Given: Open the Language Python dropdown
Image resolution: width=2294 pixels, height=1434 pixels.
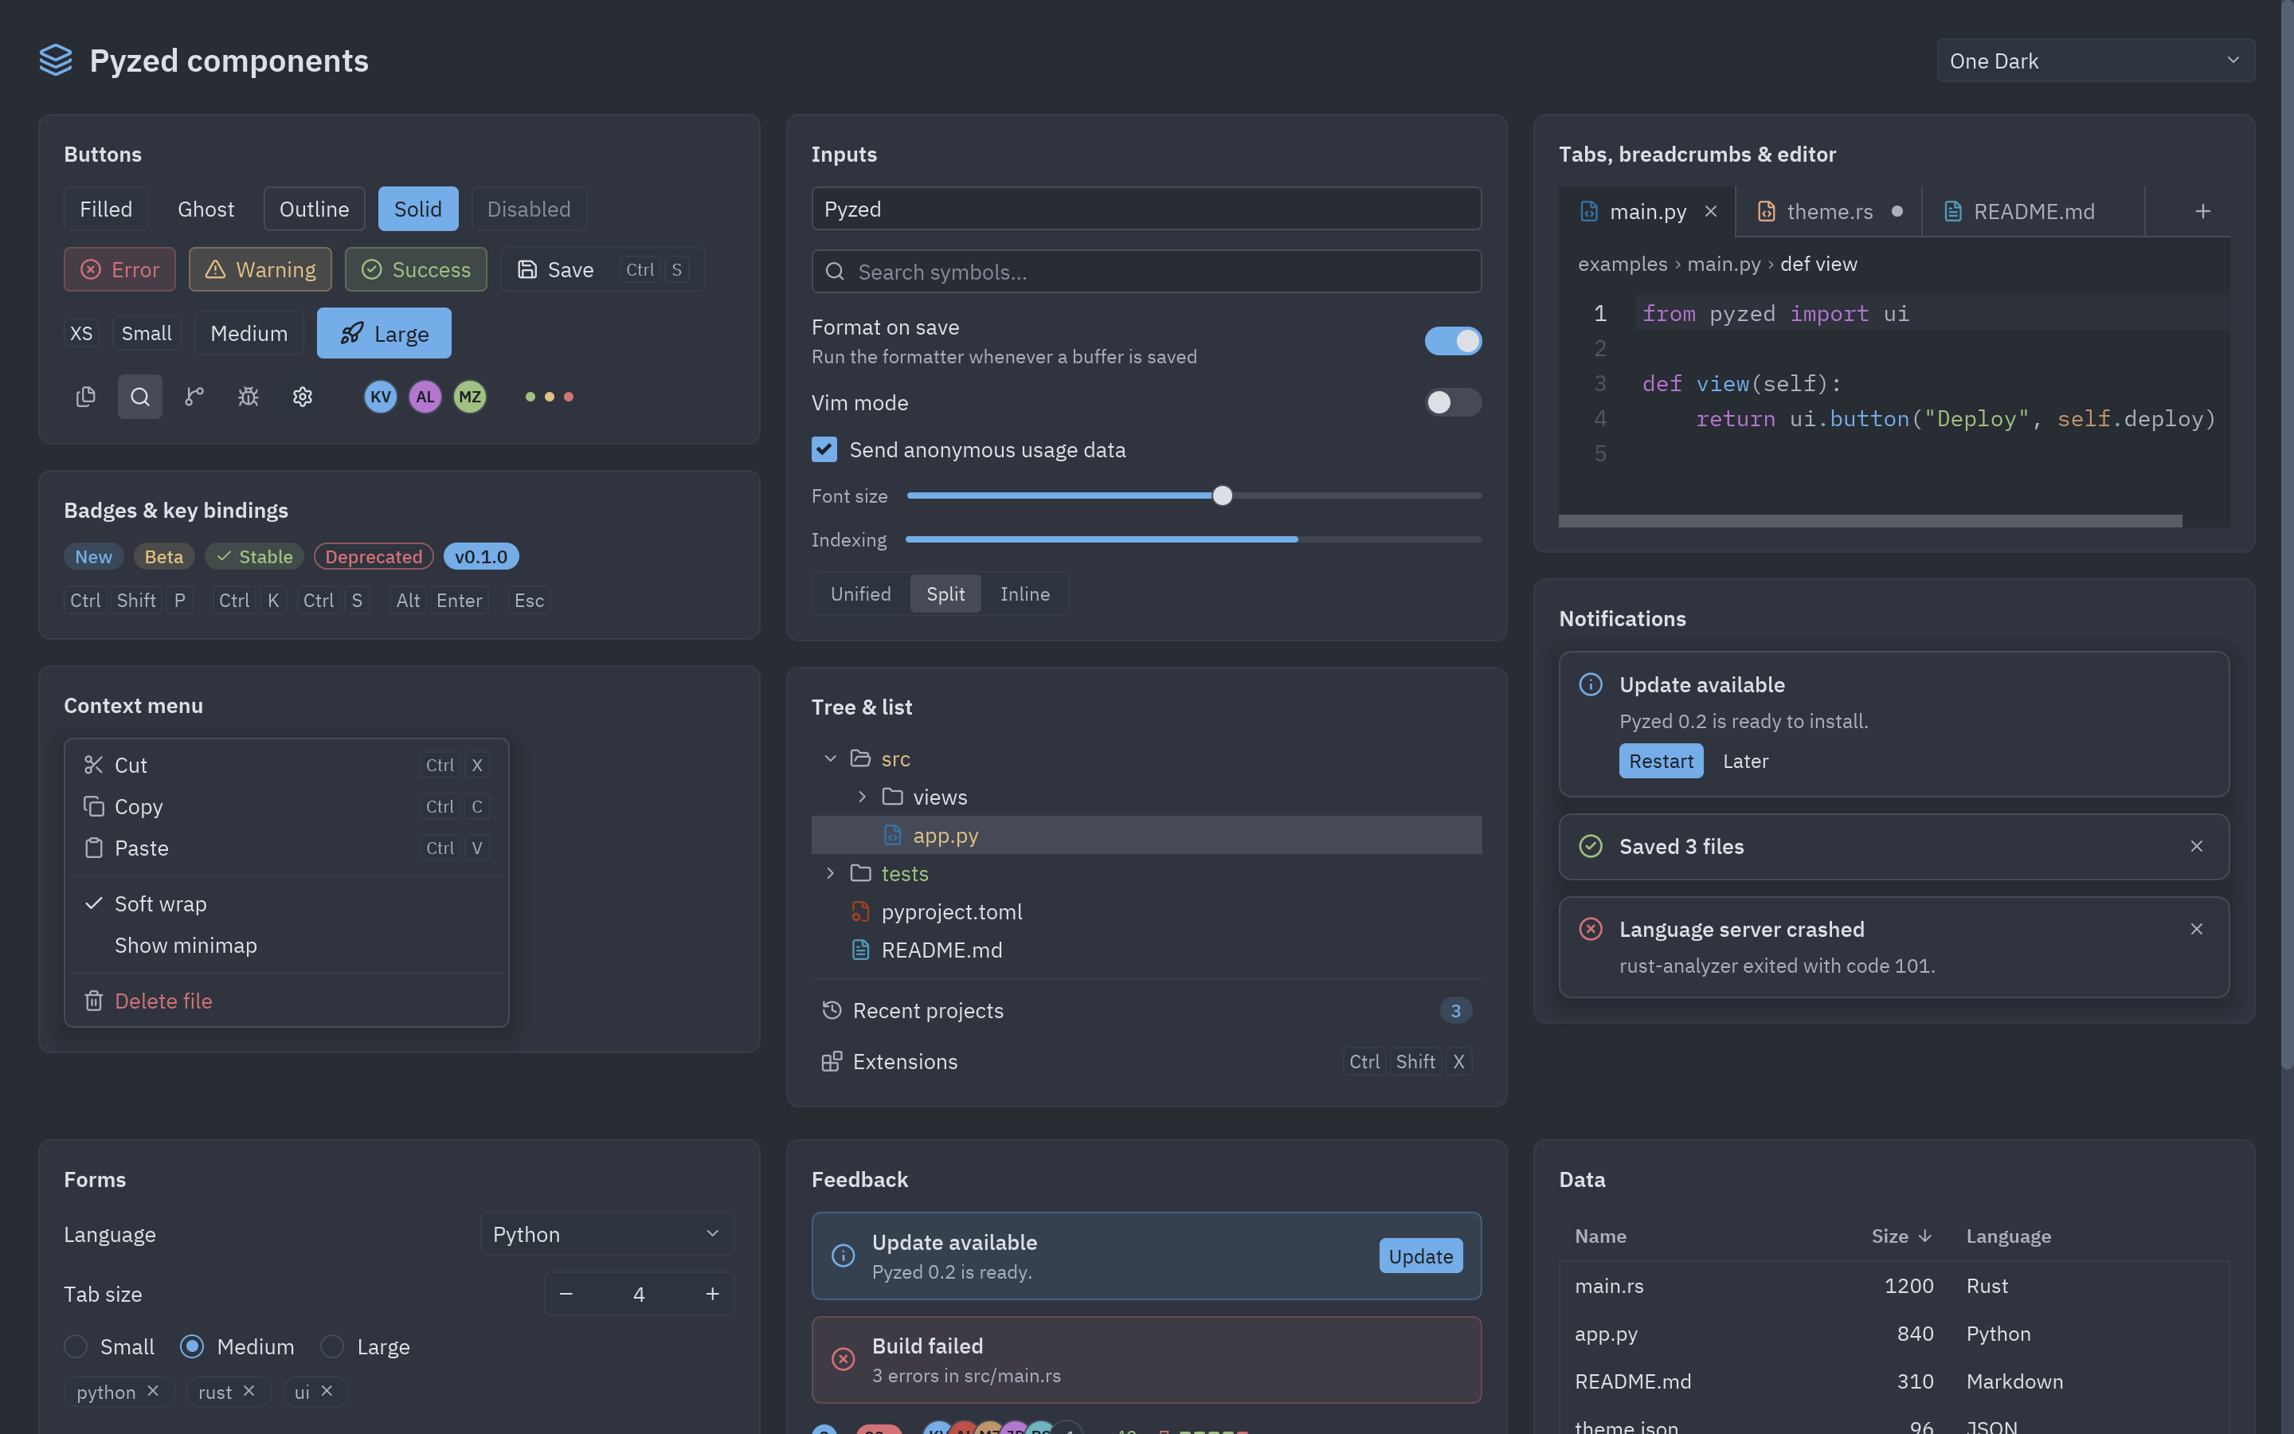Looking at the screenshot, I should [x=607, y=1234].
